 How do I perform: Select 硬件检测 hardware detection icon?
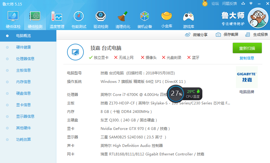point(35,19)
